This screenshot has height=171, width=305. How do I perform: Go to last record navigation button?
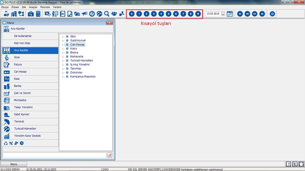[262, 14]
